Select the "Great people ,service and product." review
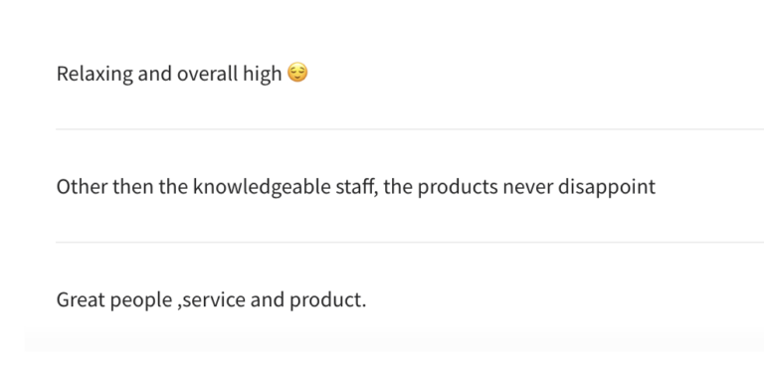This screenshot has height=384, width=764. point(211,299)
